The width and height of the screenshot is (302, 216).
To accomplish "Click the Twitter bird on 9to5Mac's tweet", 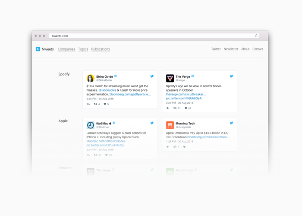I will pyautogui.click(x=152, y=123).
